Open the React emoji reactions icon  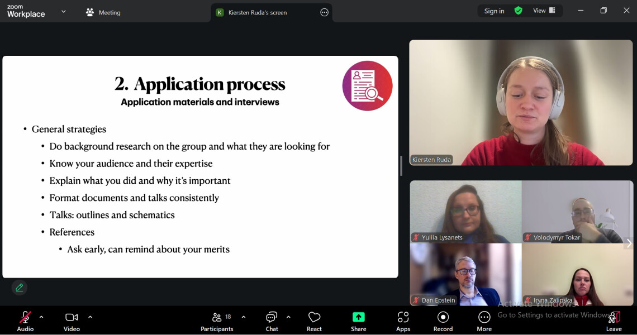pyautogui.click(x=314, y=318)
